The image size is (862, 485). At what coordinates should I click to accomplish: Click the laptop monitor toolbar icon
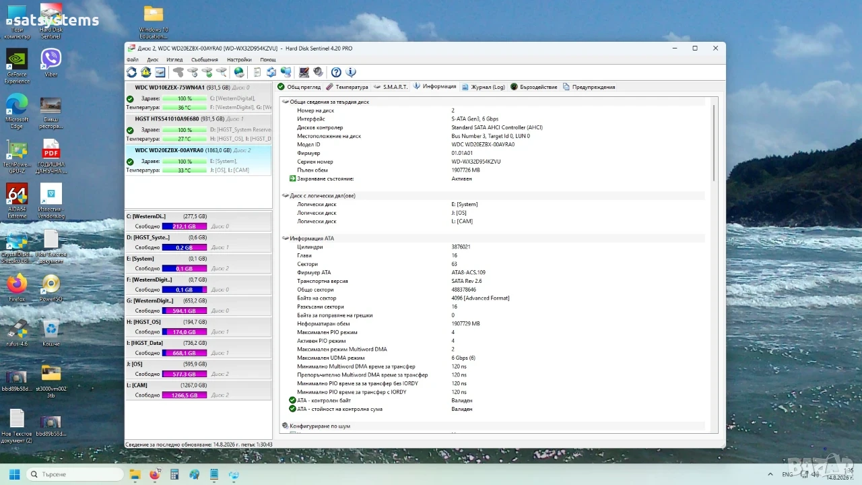point(304,72)
